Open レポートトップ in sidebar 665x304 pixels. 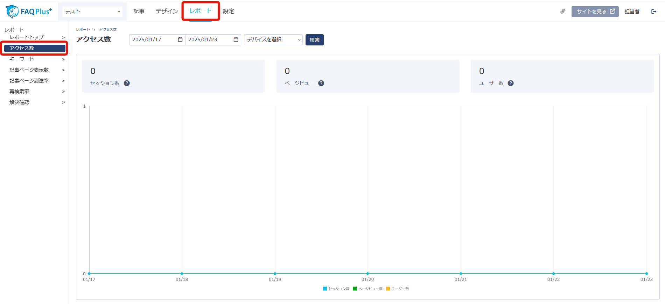point(27,37)
